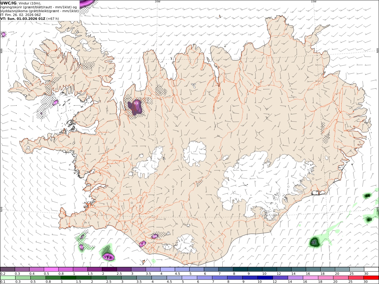Click the 0.3 value in the dark purple inland blob
Image resolution: width=379 pixels, height=284 pixels.
(x=136, y=103)
